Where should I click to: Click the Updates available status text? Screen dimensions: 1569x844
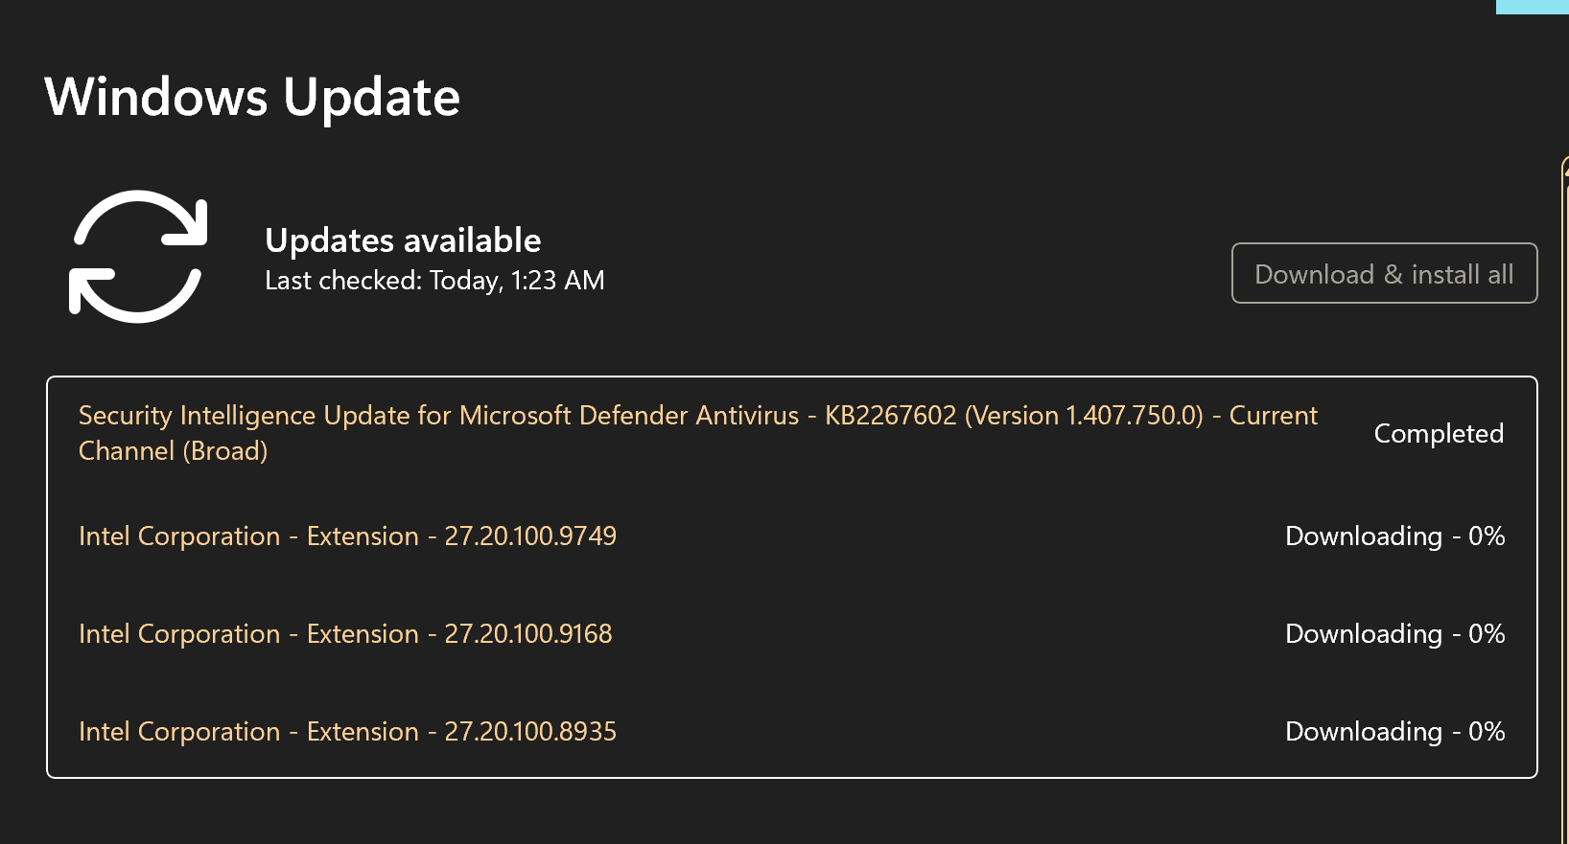point(403,240)
